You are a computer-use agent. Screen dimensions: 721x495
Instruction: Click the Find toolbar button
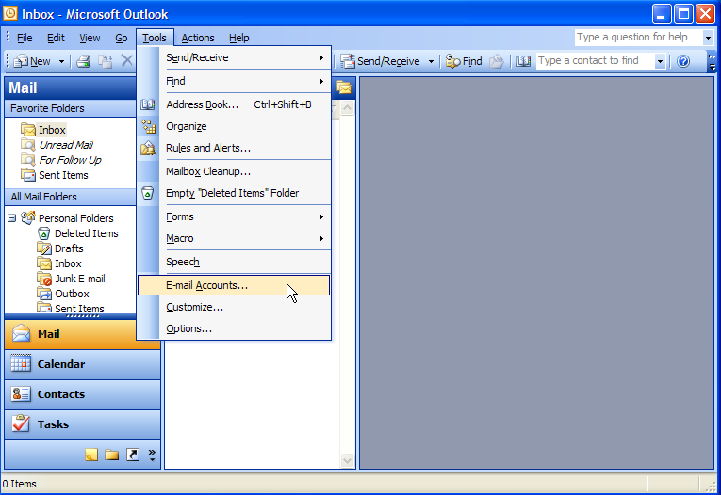(x=464, y=61)
